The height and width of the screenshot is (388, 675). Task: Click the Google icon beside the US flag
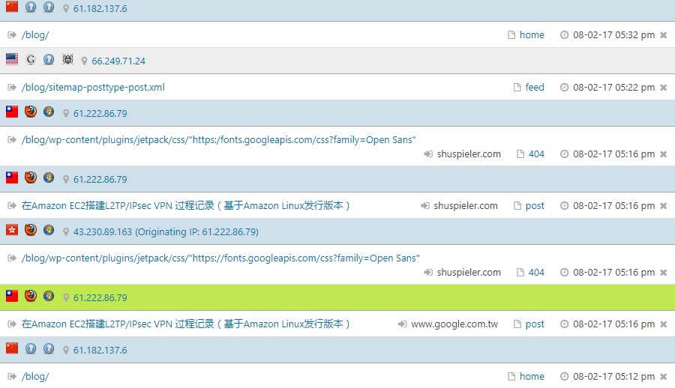tap(31, 60)
